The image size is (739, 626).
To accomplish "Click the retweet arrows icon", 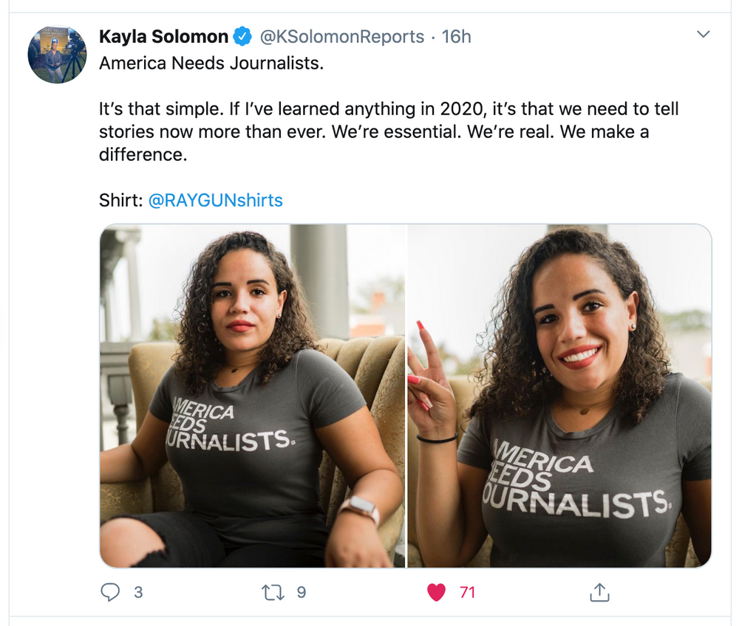I will click(273, 592).
